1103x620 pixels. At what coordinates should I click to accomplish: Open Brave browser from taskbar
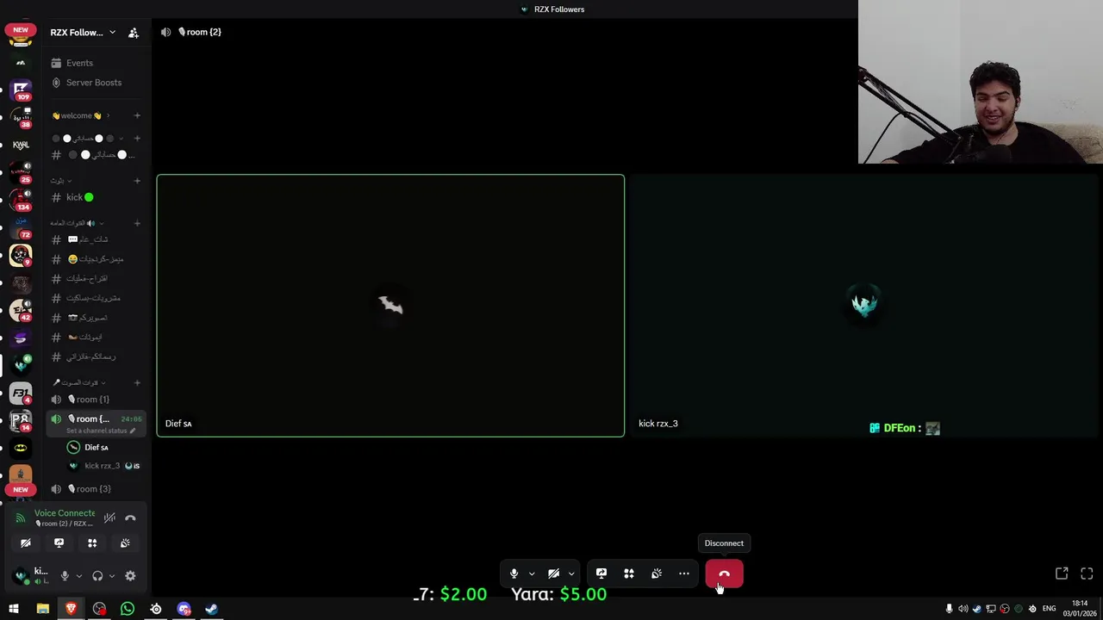(71, 609)
